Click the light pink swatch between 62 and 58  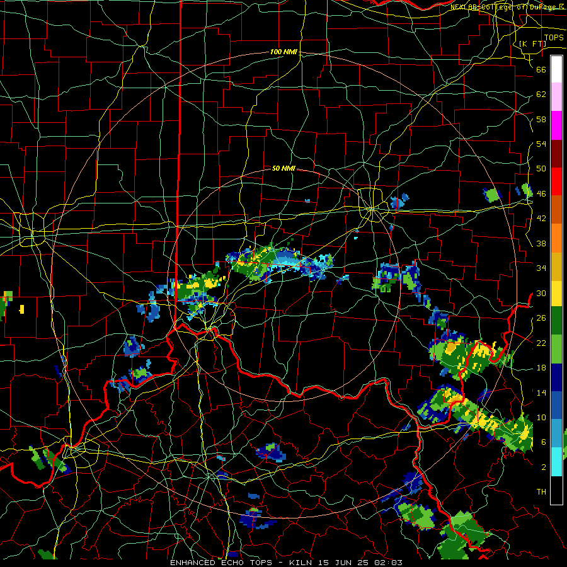[x=556, y=97]
